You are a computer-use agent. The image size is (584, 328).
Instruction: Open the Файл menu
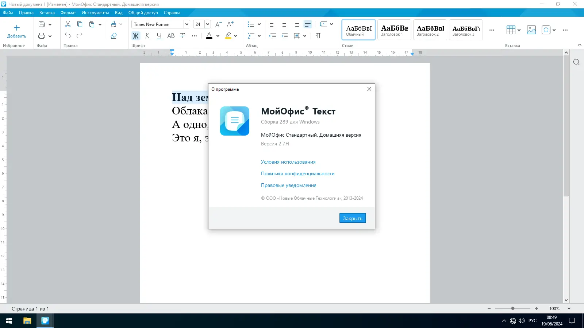[8, 13]
